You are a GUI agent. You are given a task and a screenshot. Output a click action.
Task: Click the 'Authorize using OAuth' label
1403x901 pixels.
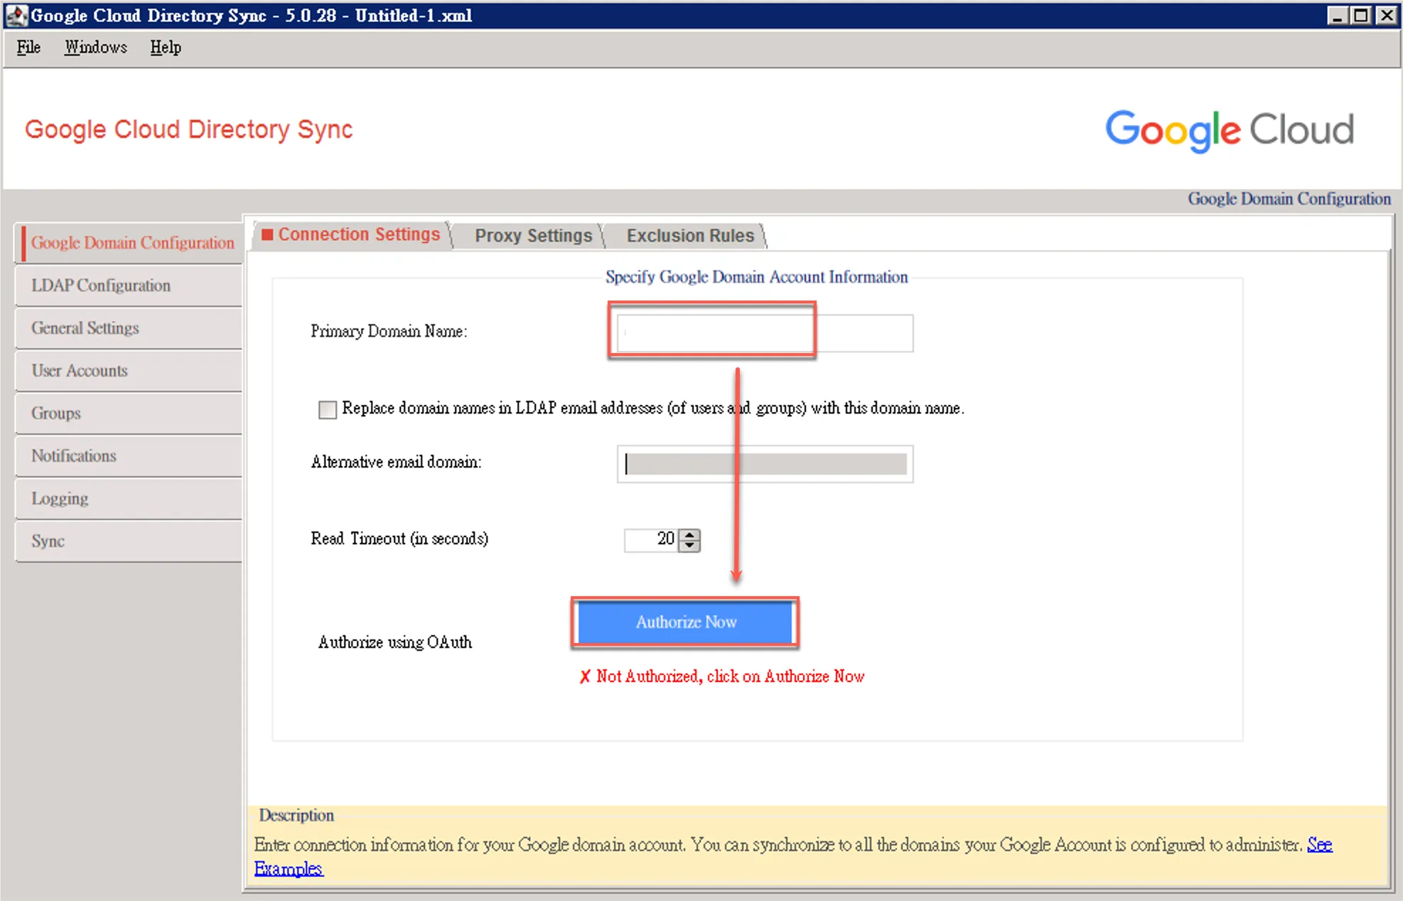coord(395,642)
